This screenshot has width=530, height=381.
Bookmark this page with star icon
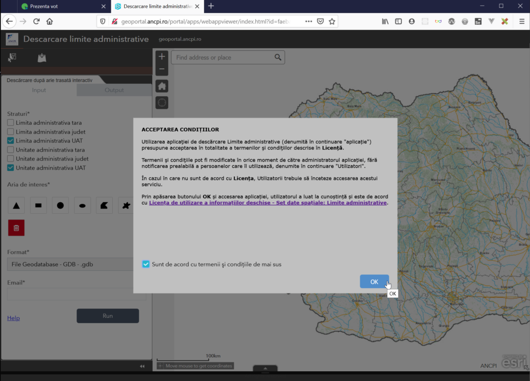(x=332, y=21)
